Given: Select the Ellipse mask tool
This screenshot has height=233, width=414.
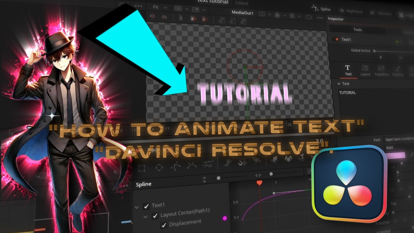Looking at the screenshot, I should pyautogui.click(x=159, y=167).
